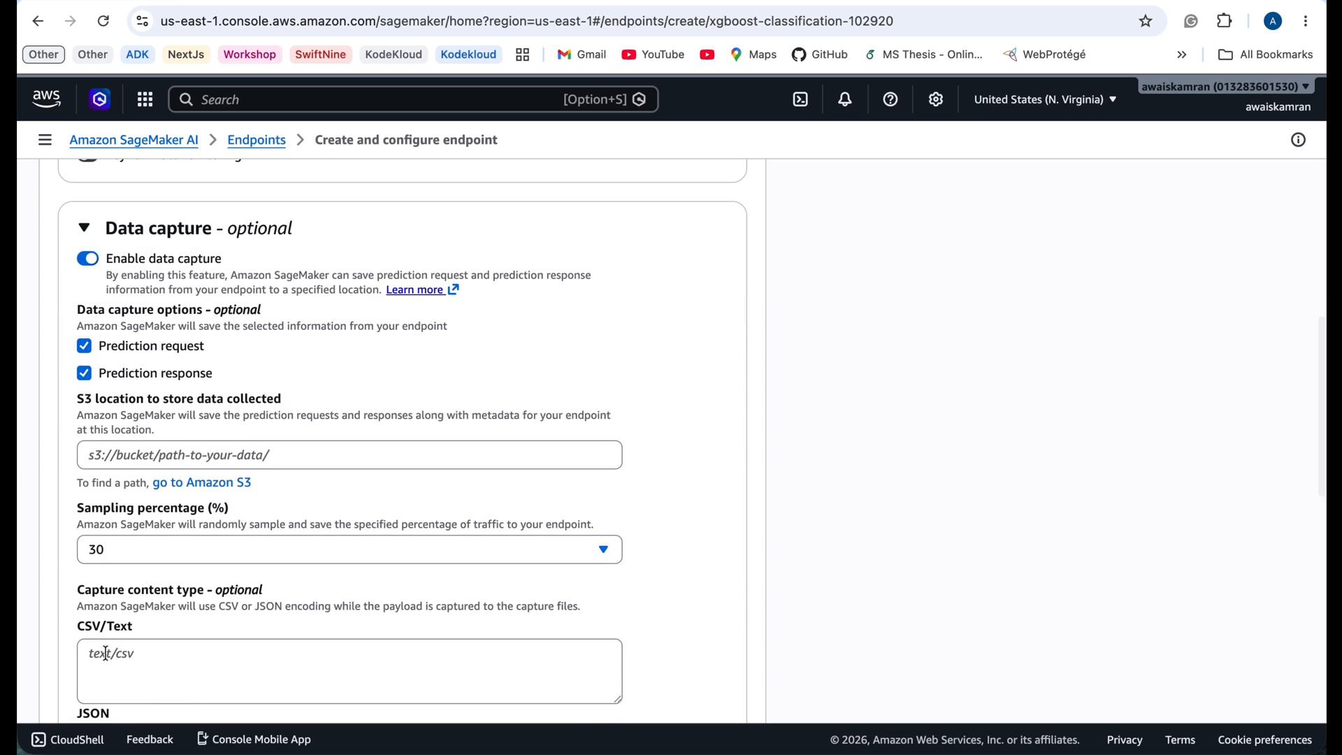This screenshot has width=1342, height=755.
Task: Uncheck the Prediction request checkbox
Action: (x=84, y=346)
